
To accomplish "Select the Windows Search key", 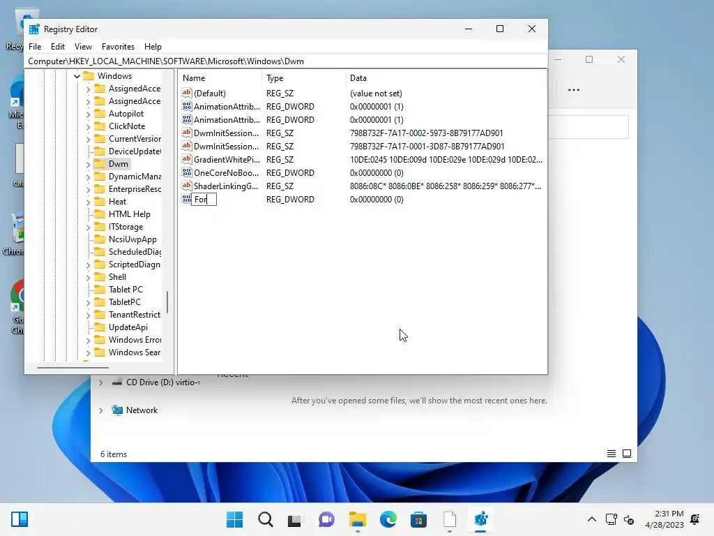I will tap(135, 352).
